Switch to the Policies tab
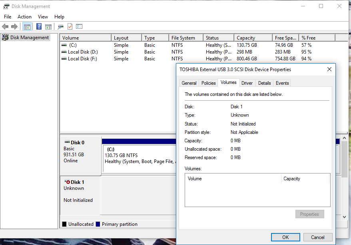351x245 pixels. click(208, 83)
